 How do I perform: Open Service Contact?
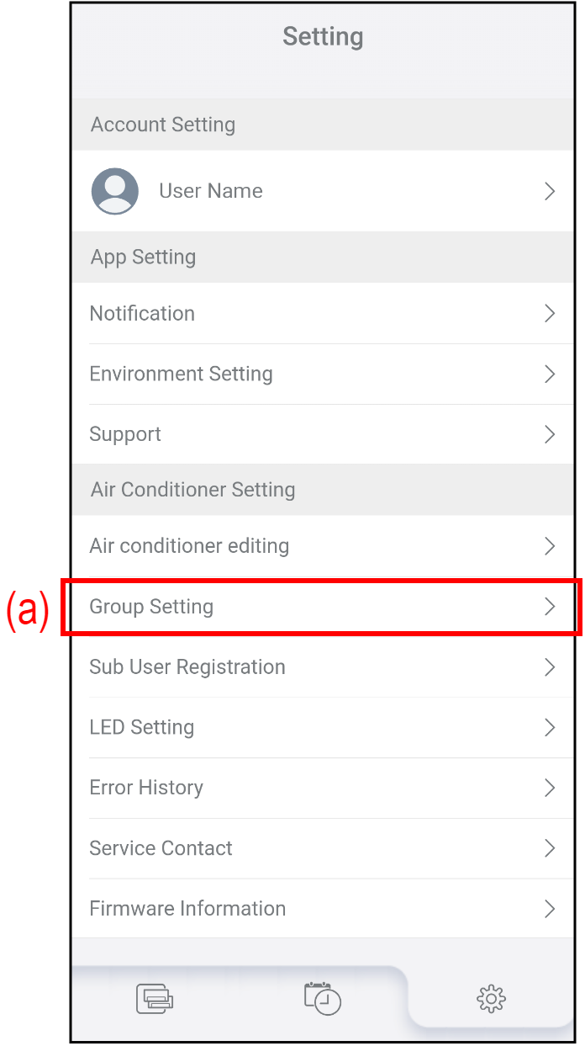point(161,848)
